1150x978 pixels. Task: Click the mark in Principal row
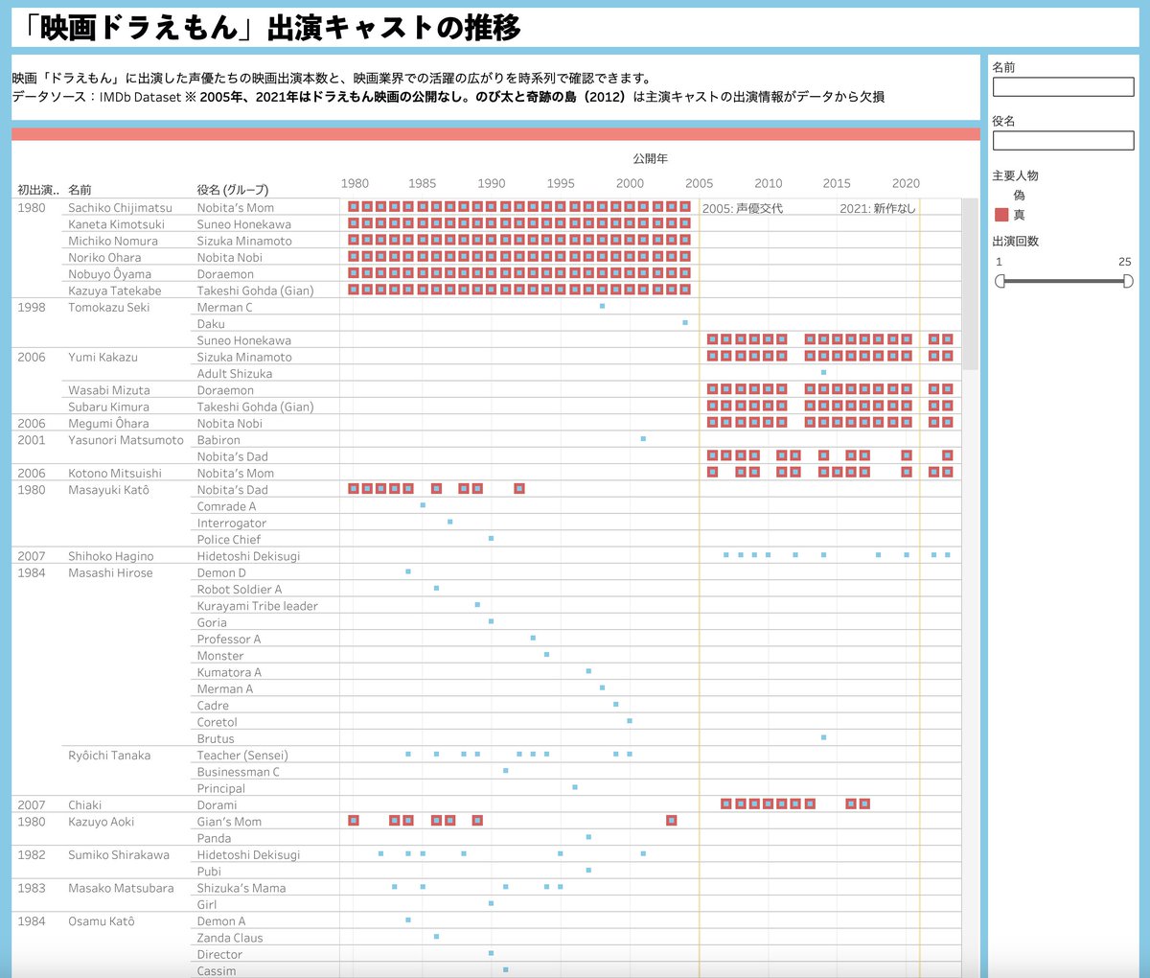pos(575,787)
